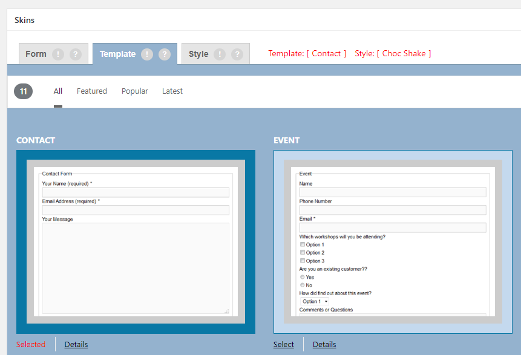Viewport: 521px width, 355px height.
Task: Click Select link under Event template
Action: [x=283, y=344]
